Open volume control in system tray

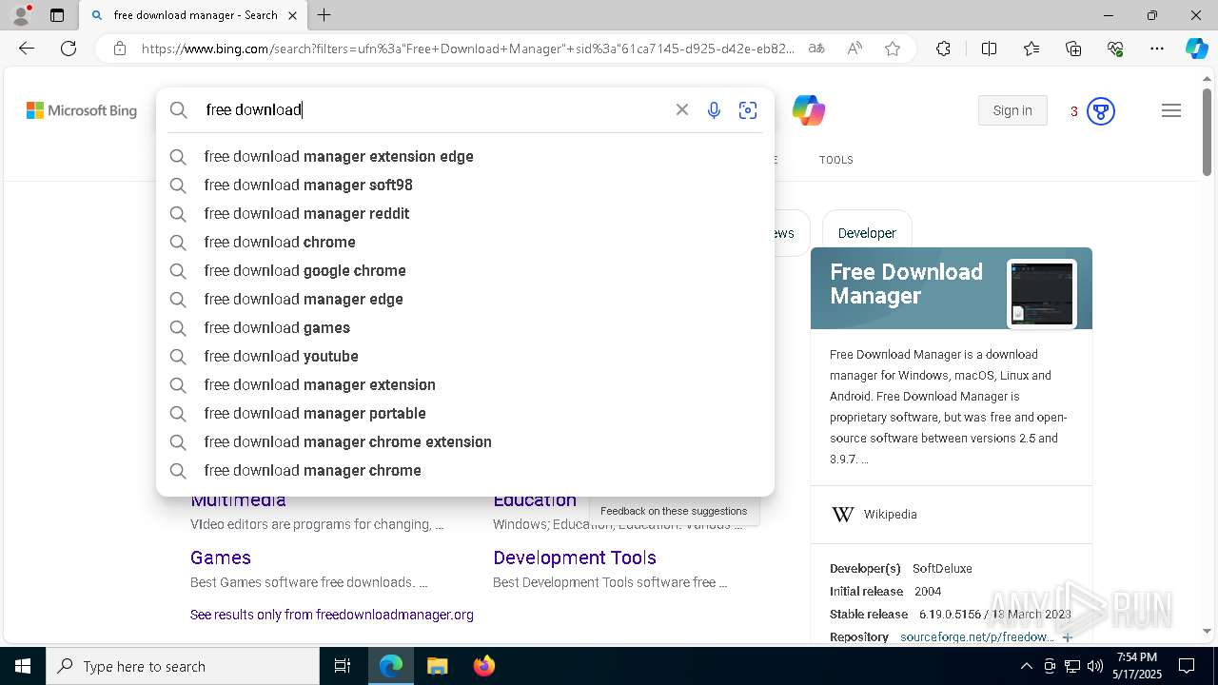[1095, 666]
